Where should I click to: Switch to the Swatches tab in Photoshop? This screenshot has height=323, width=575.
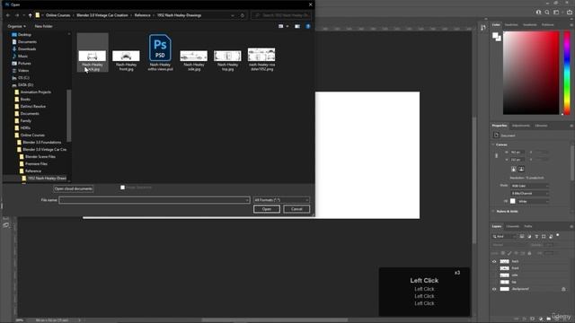click(511, 25)
